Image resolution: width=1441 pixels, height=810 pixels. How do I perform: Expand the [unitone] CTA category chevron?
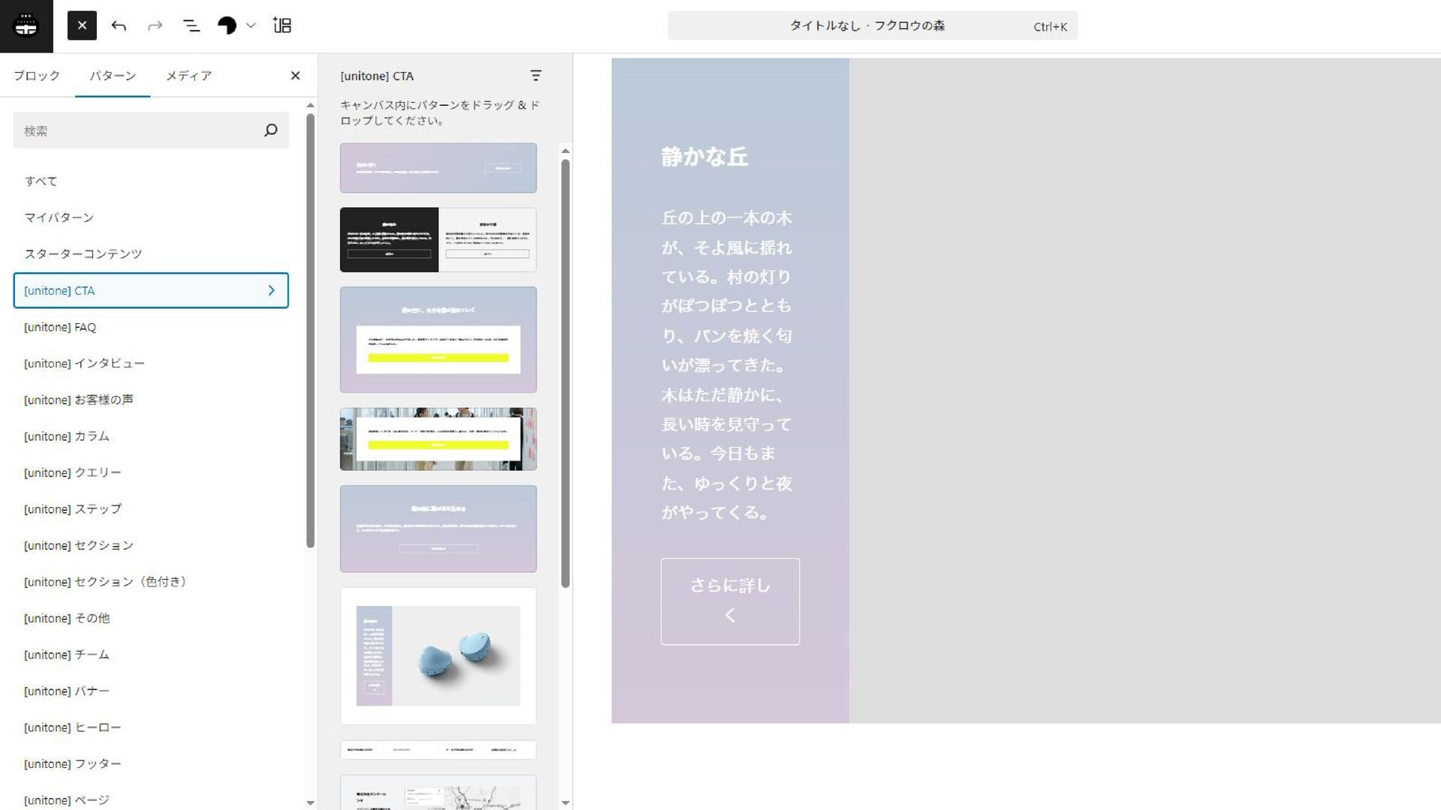pyautogui.click(x=272, y=291)
